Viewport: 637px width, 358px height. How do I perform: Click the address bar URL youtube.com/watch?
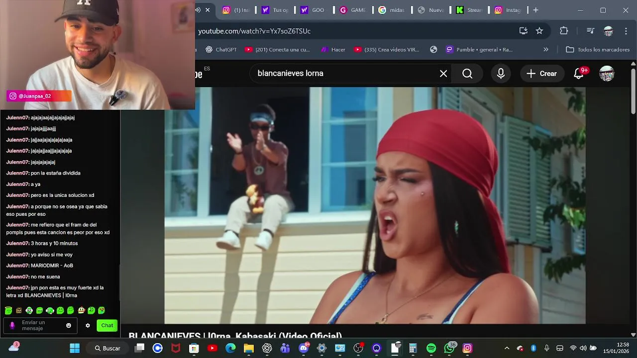click(254, 31)
